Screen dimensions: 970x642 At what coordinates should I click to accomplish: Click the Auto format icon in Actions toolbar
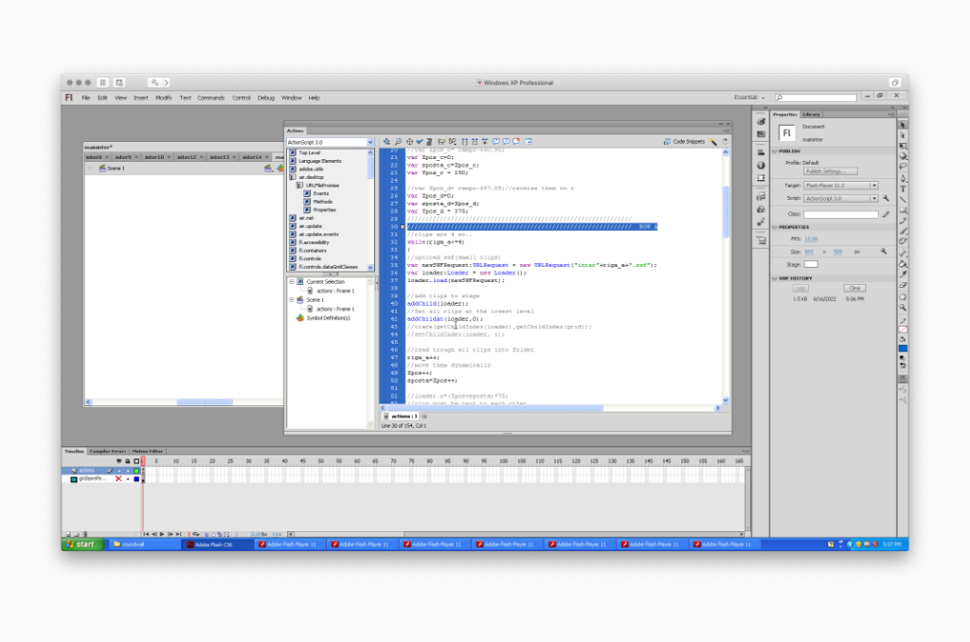pyautogui.click(x=429, y=142)
